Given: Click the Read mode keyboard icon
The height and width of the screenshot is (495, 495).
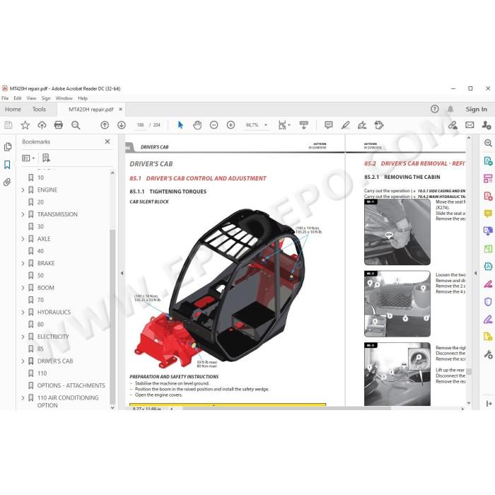Looking at the screenshot, I should tap(303, 125).
